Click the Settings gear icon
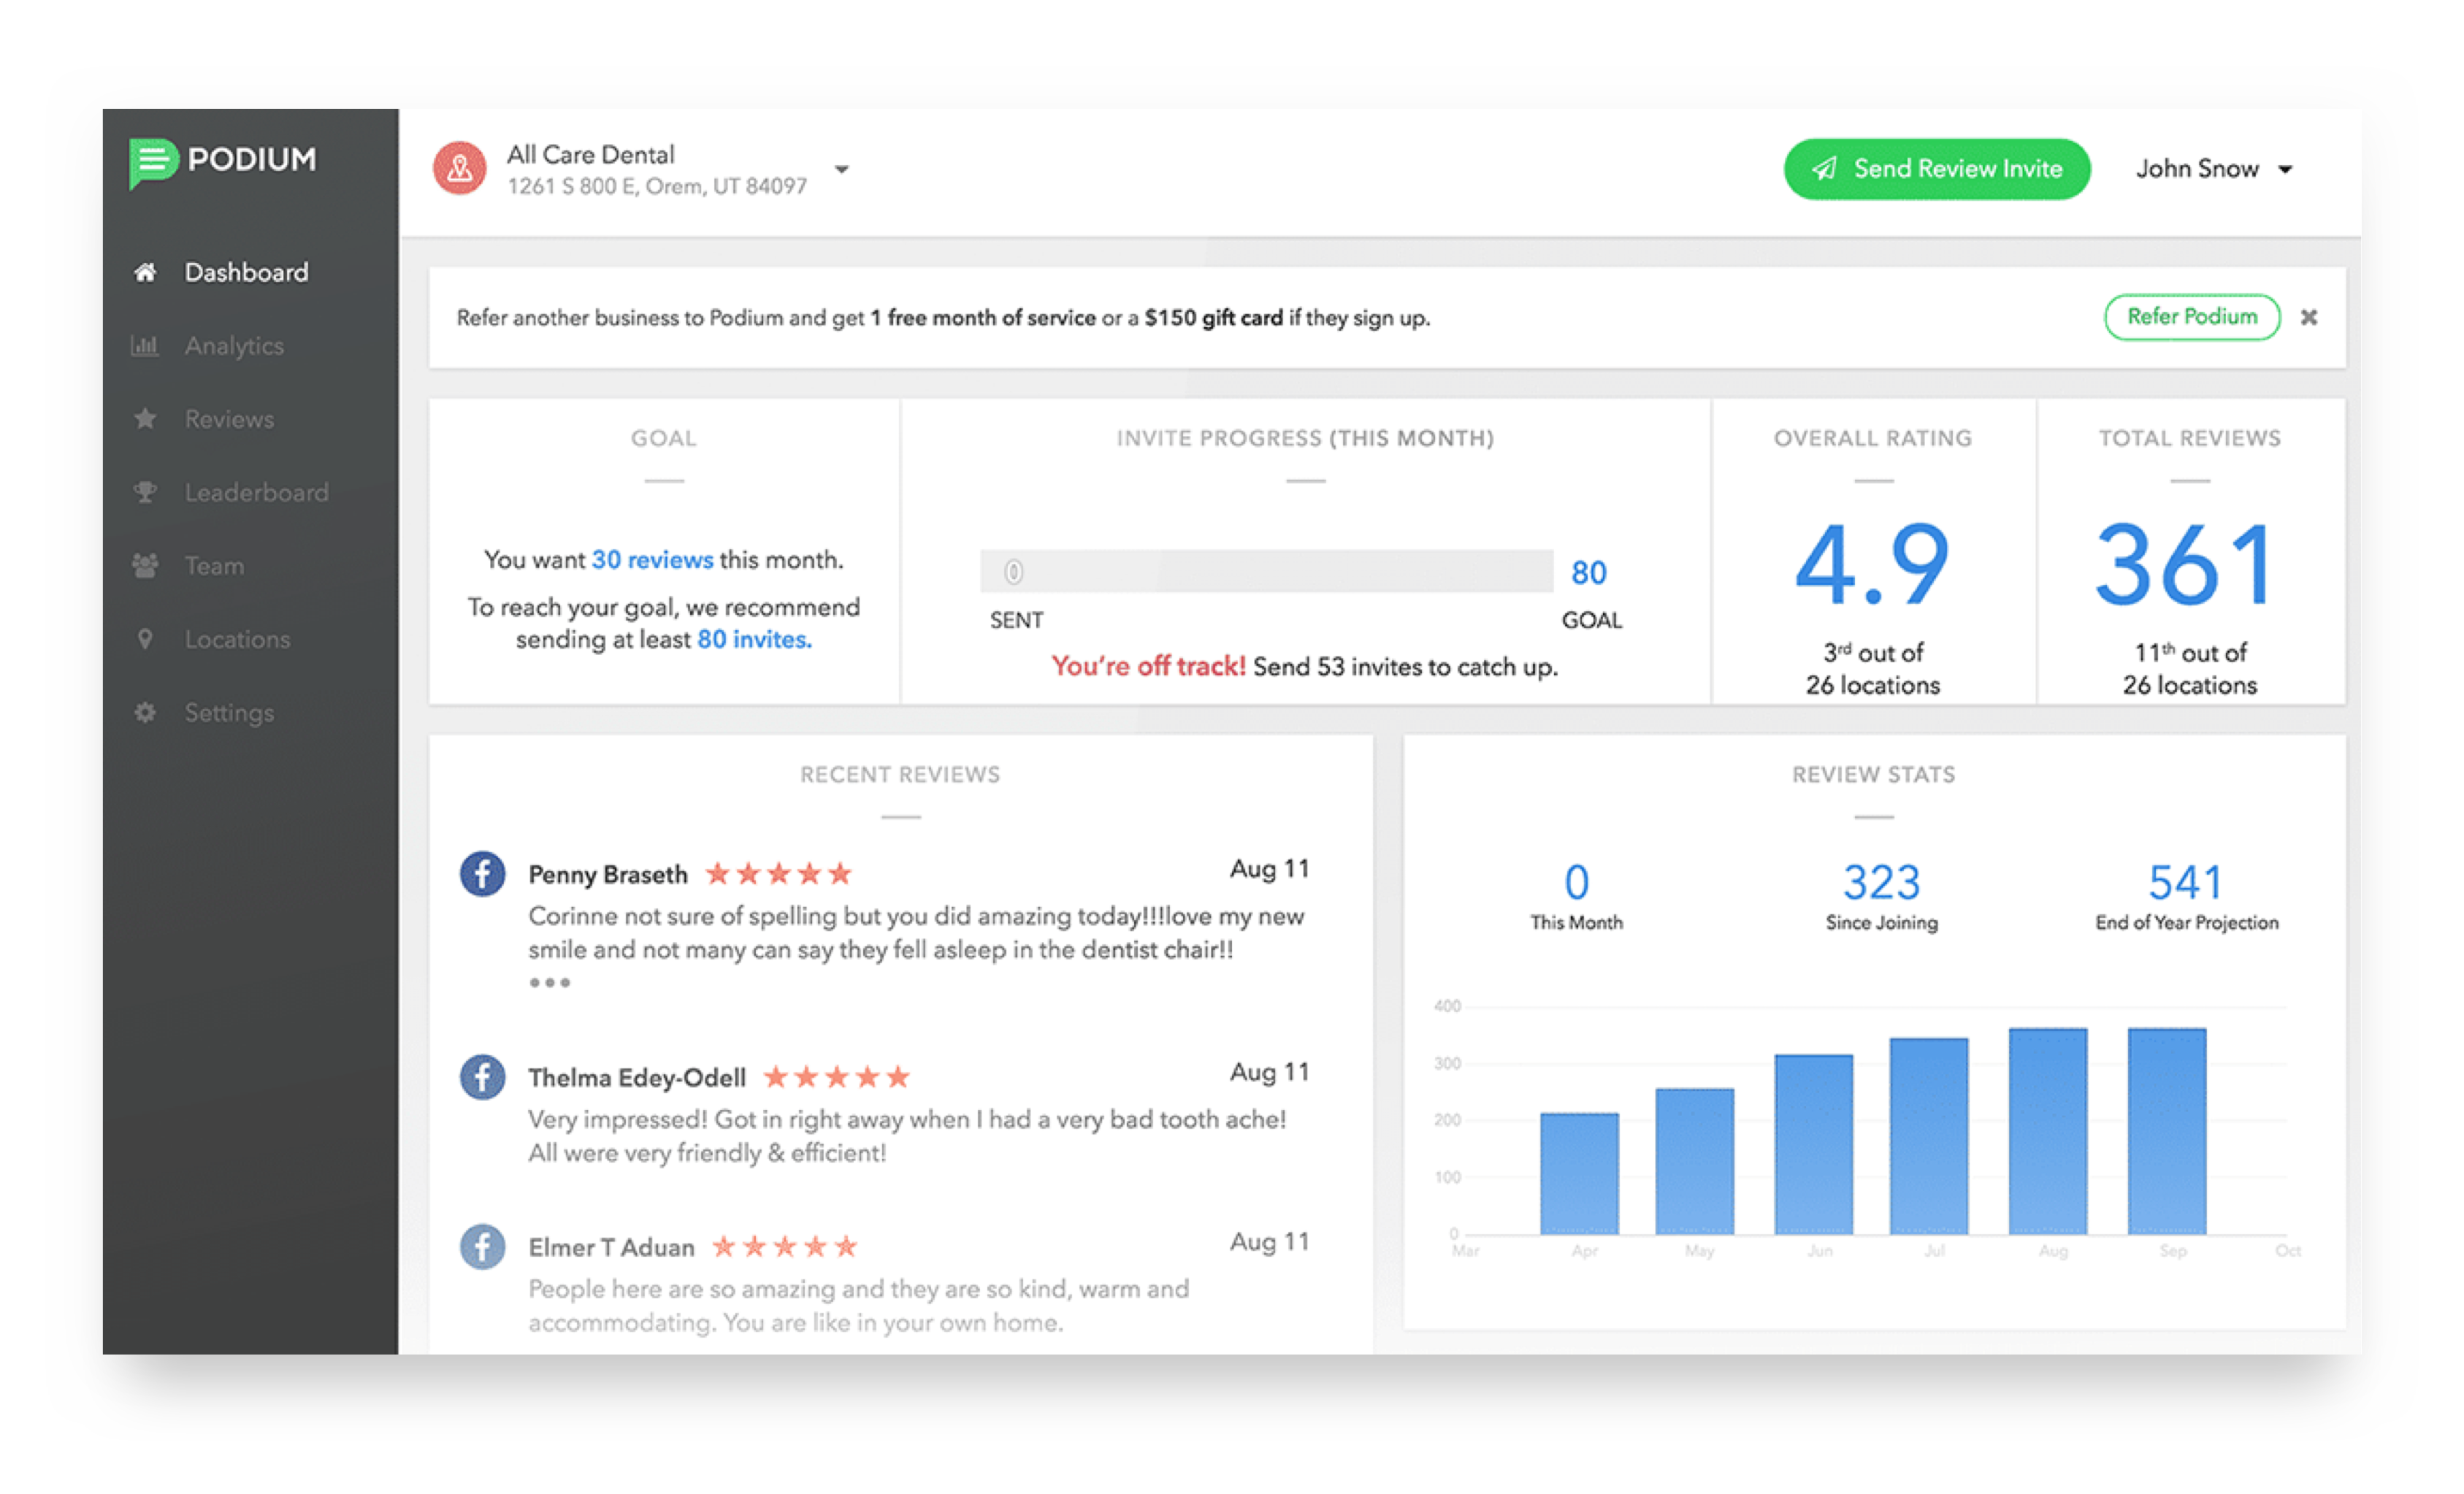The width and height of the screenshot is (2464, 1494). point(145,713)
